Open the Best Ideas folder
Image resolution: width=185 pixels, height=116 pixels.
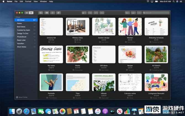(26, 27)
